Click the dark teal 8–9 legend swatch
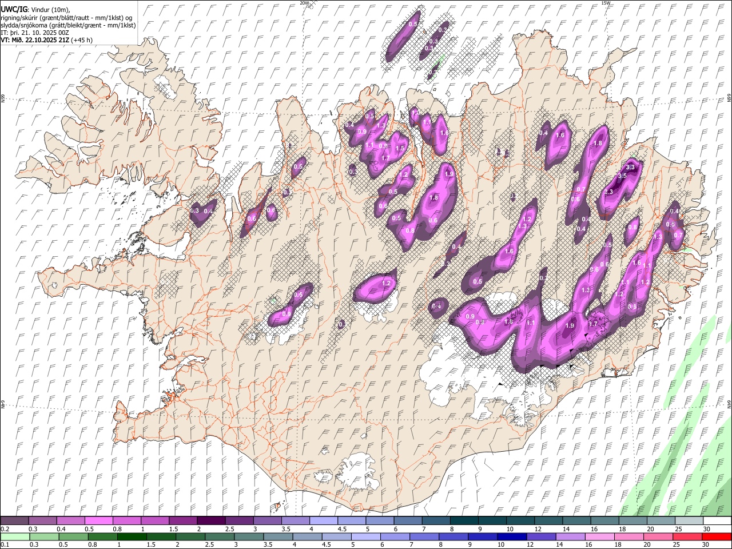732x549 pixels. click(463, 520)
